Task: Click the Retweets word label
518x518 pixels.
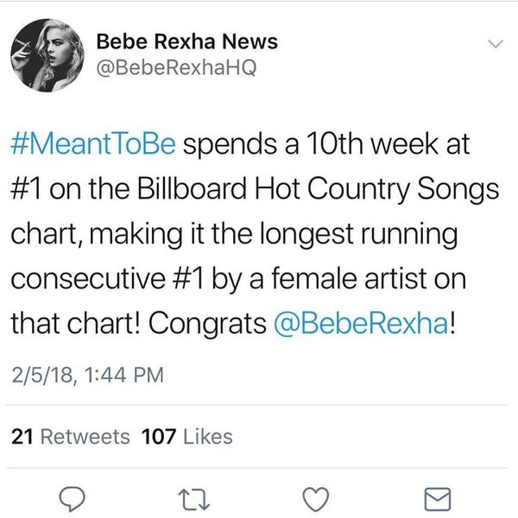Action: pyautogui.click(x=85, y=436)
